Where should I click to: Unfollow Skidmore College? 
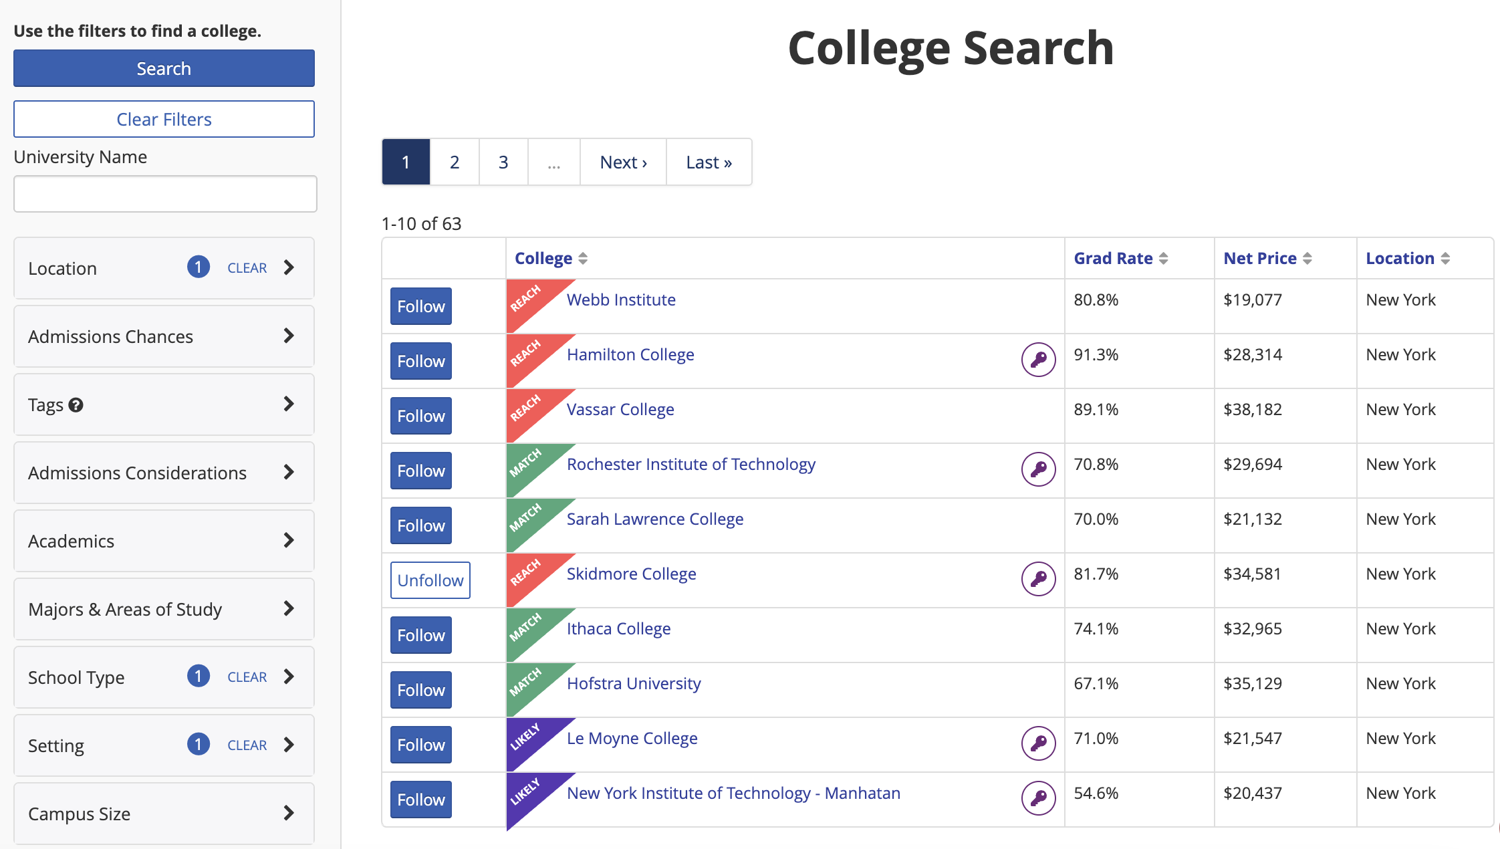click(x=430, y=580)
